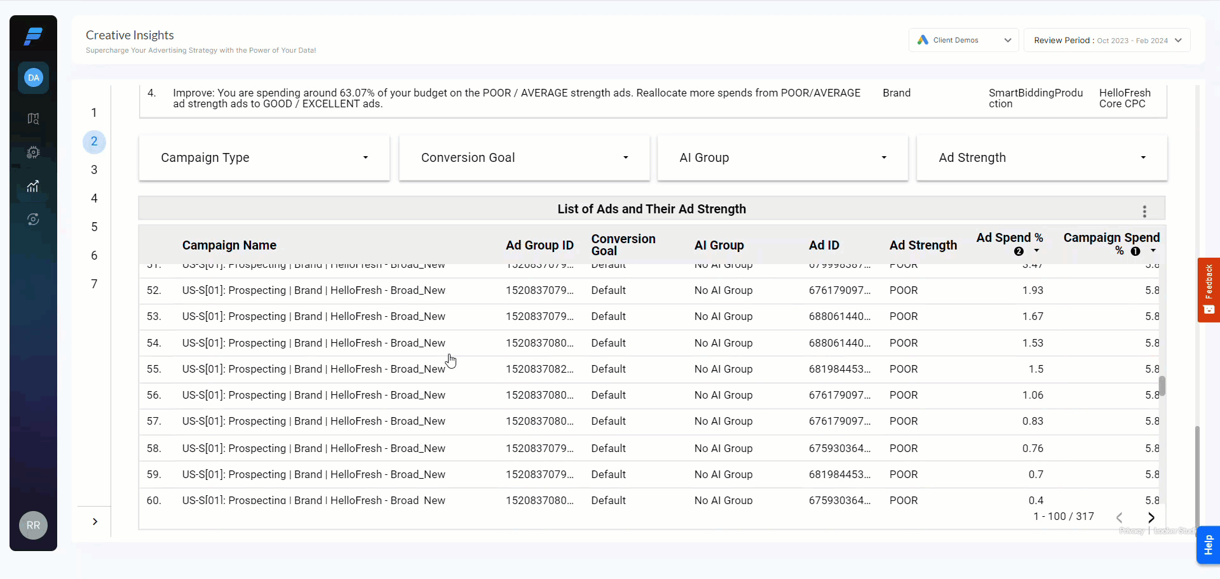Select Ad Spend value 0.76 in row 58
Viewport: 1220px width, 579px height.
[x=1033, y=448]
